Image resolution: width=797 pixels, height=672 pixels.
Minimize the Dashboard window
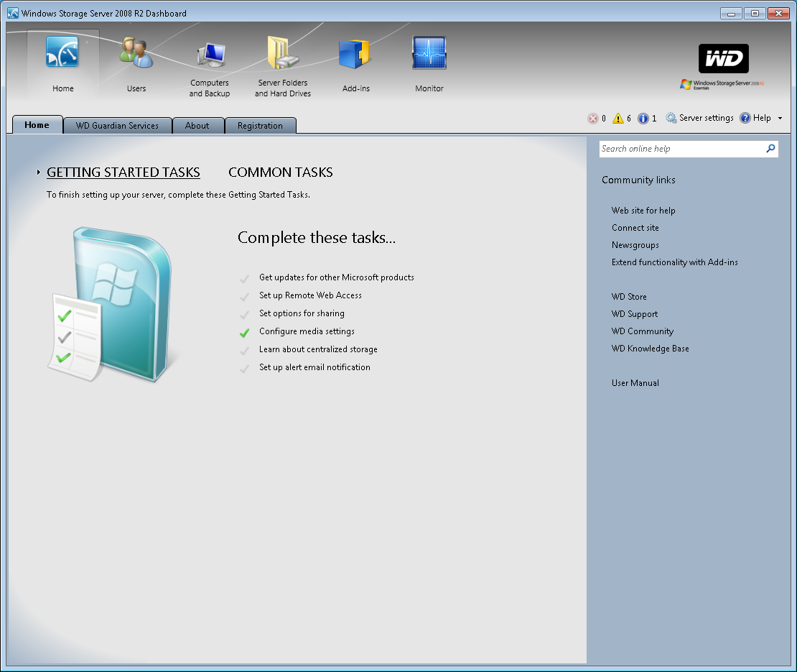click(732, 14)
